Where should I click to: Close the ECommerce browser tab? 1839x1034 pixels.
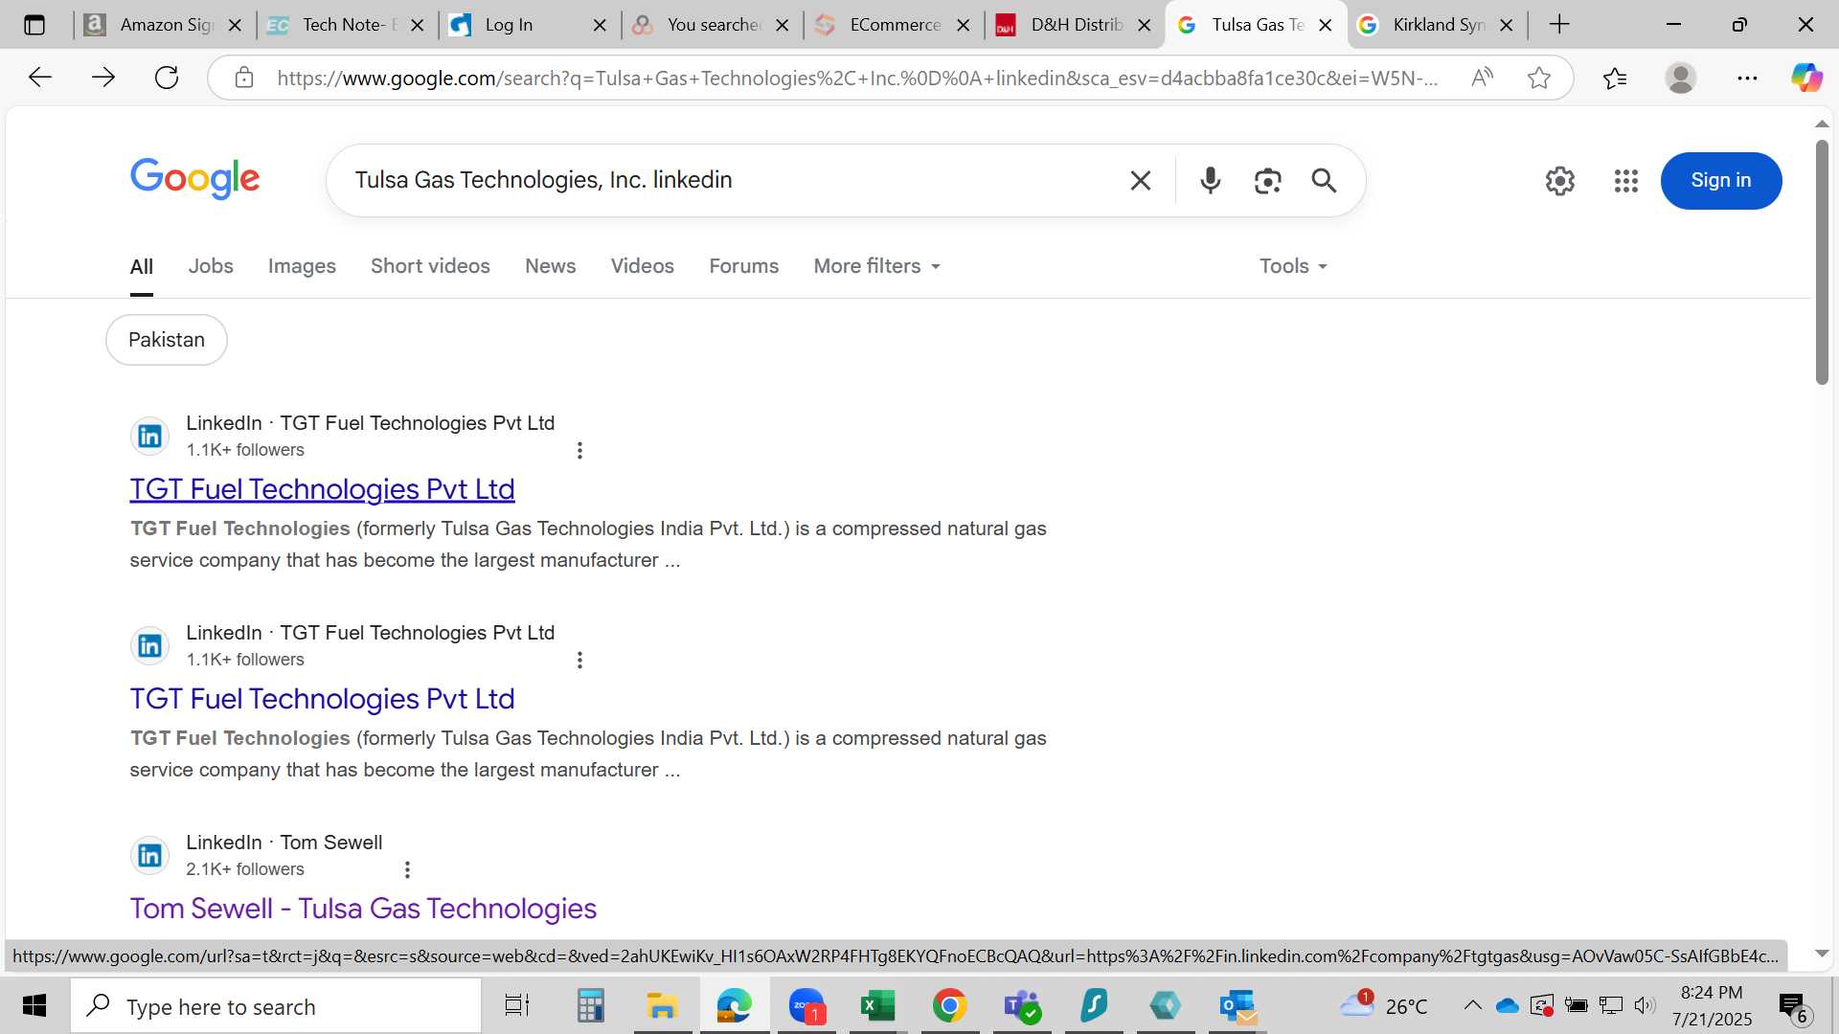tap(964, 25)
